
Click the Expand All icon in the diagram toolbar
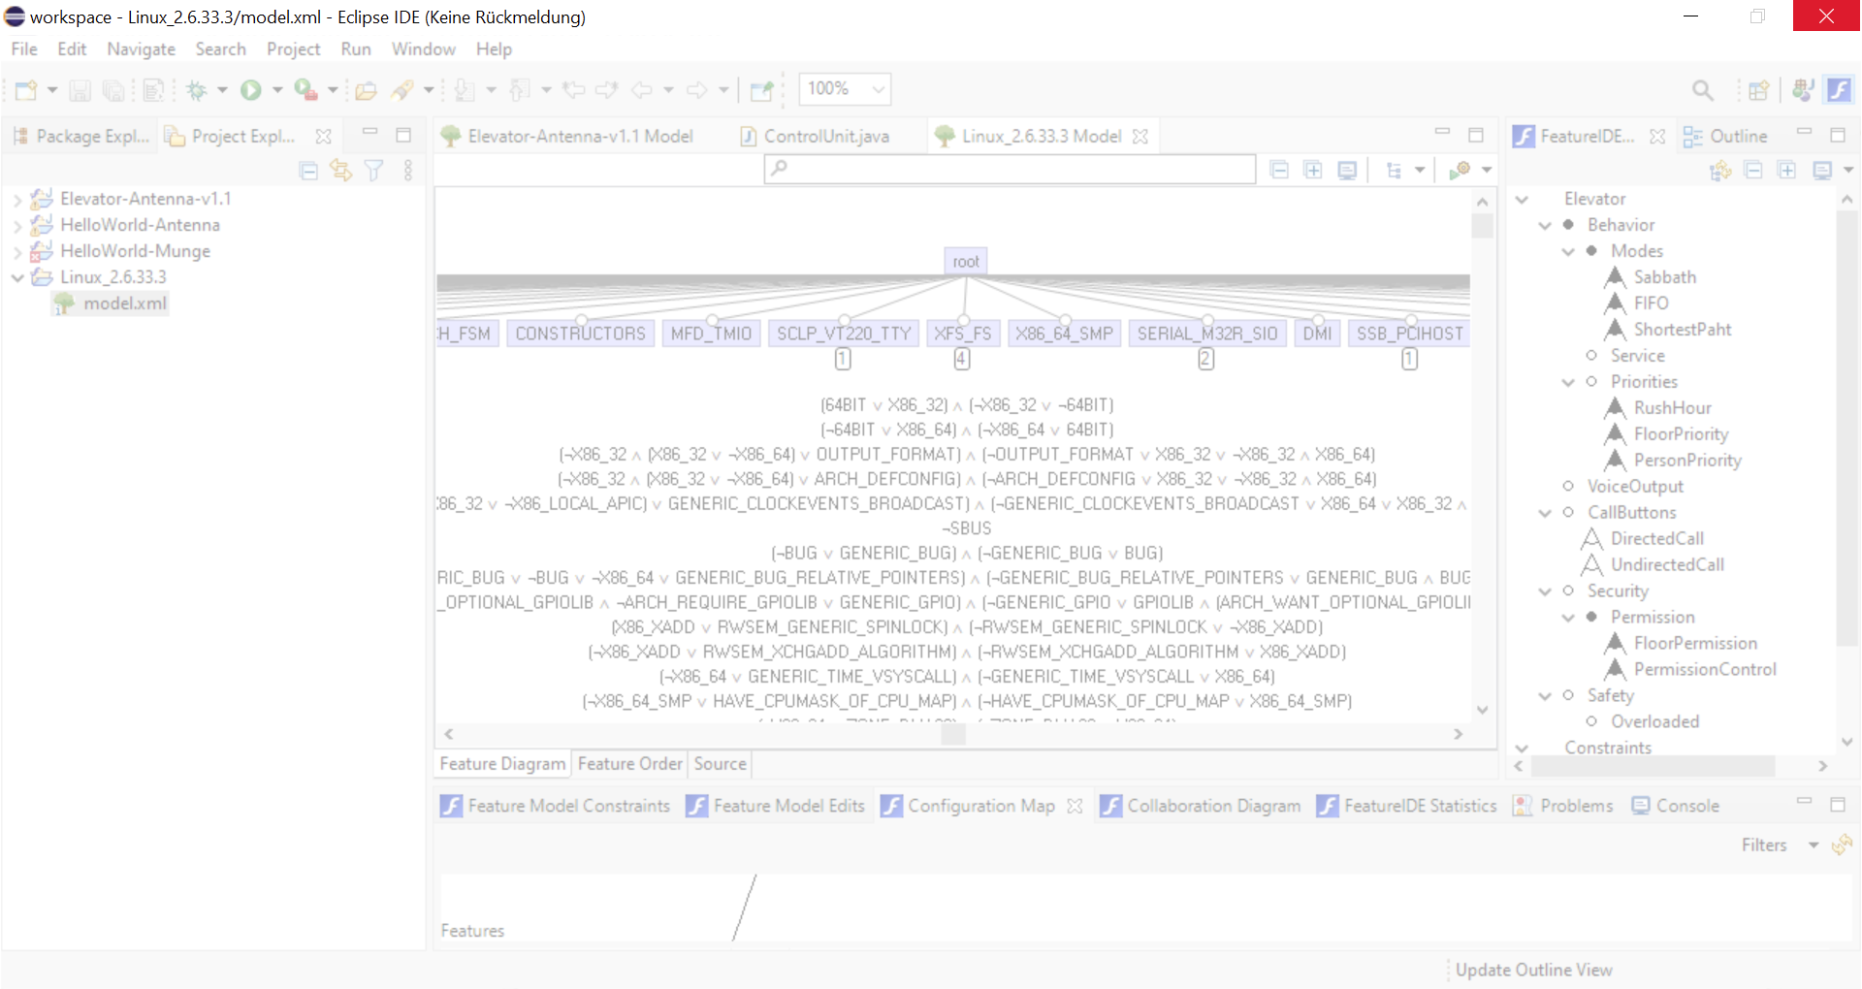click(x=1314, y=170)
